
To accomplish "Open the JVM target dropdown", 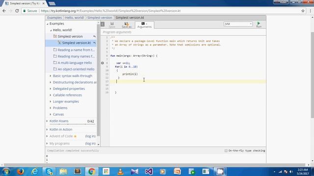I will click(x=238, y=24).
